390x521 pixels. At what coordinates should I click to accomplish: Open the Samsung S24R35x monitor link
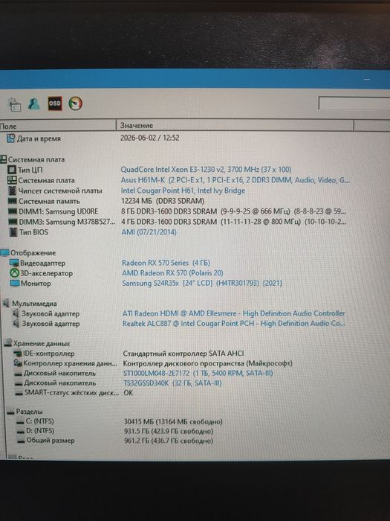[x=202, y=284]
